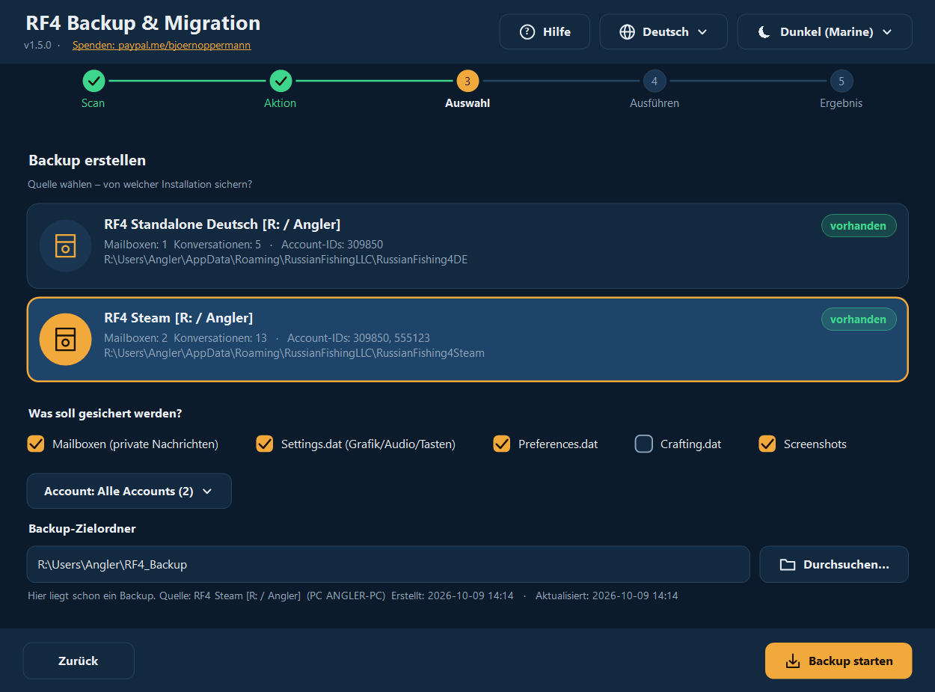
Task: Go to the Scan step label
Action: pos(93,103)
